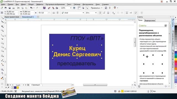This screenshot has height=99, width=177.
Task: Click the 'ГПОУ «ВПТ»' text object
Action: coord(87,38)
